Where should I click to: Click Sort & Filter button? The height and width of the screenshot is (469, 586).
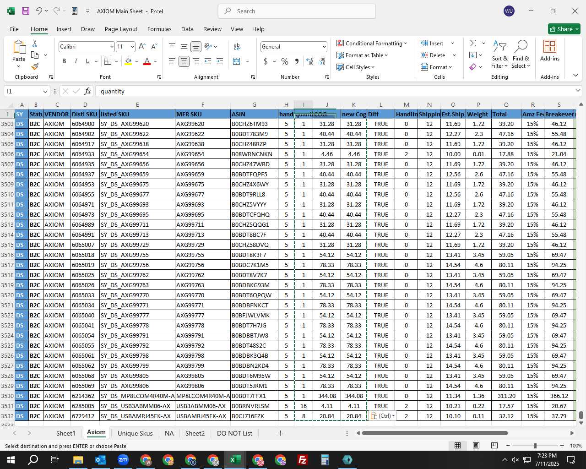[x=500, y=54]
